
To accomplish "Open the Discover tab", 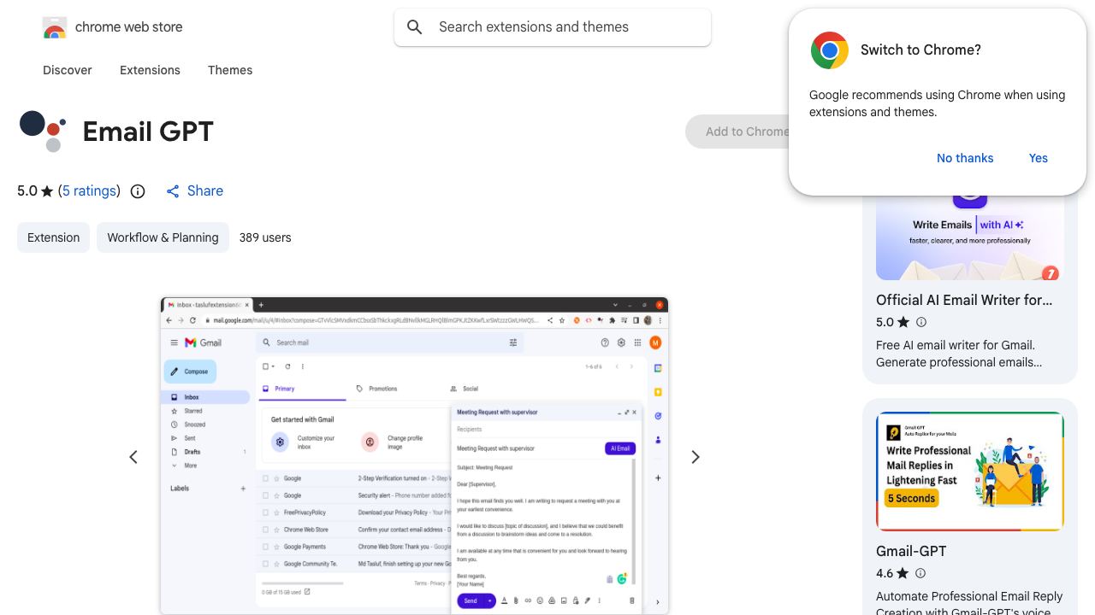I will pyautogui.click(x=68, y=70).
